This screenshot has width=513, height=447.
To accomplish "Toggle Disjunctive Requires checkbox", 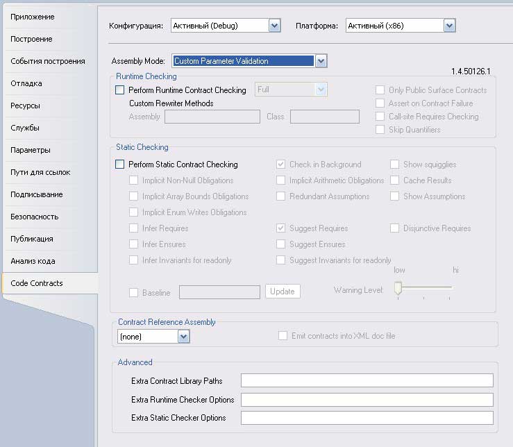I will click(x=394, y=228).
